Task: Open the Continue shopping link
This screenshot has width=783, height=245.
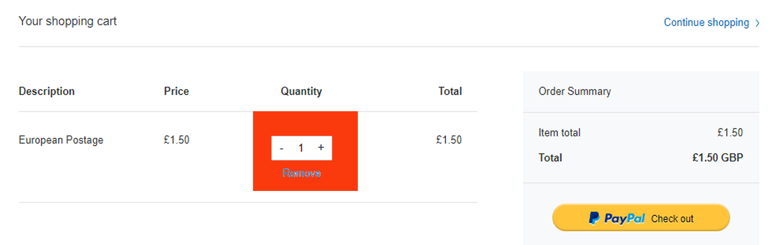Action: point(706,23)
